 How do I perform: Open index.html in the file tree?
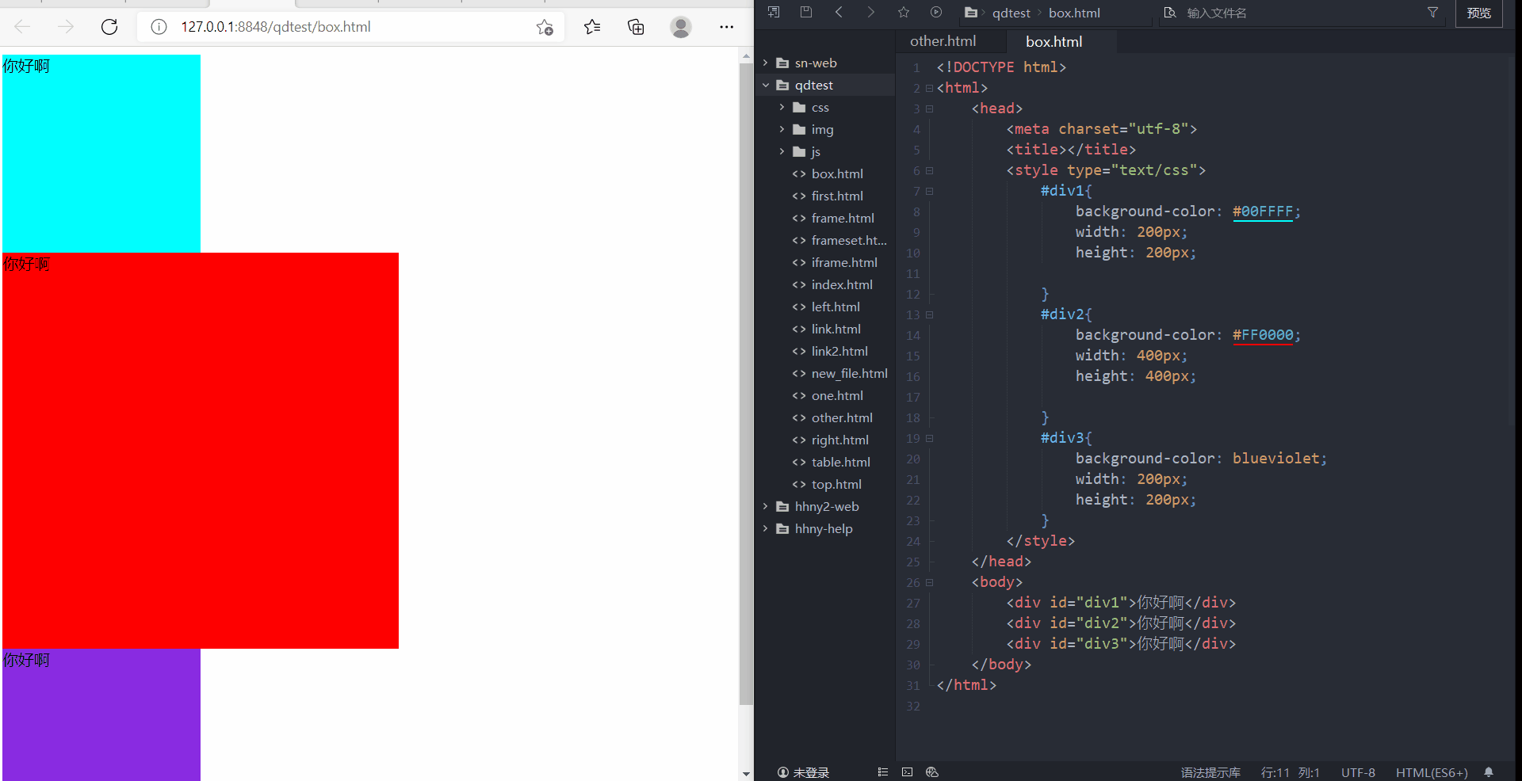[842, 284]
